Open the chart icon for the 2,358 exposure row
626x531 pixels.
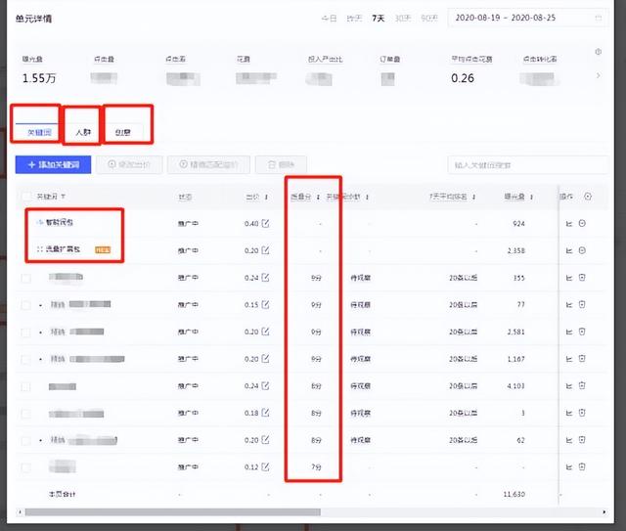pos(569,250)
